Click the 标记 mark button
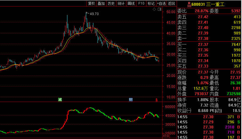The height and width of the screenshot is (139, 242). pos(151,3)
